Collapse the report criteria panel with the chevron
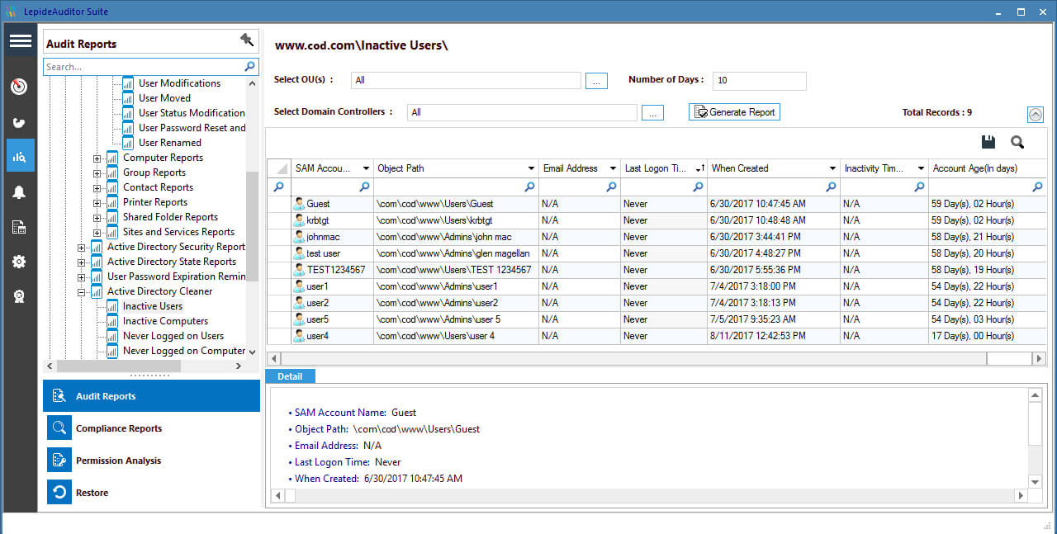The height and width of the screenshot is (534, 1057). click(1036, 114)
